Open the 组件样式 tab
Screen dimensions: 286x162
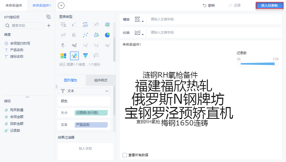[x=101, y=80]
